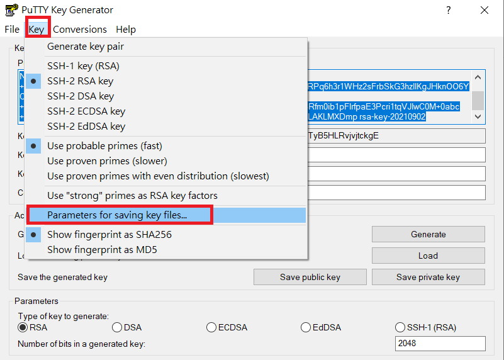Image resolution: width=504 pixels, height=360 pixels.
Task: Select RSA key type radio button
Action: [x=33, y=327]
